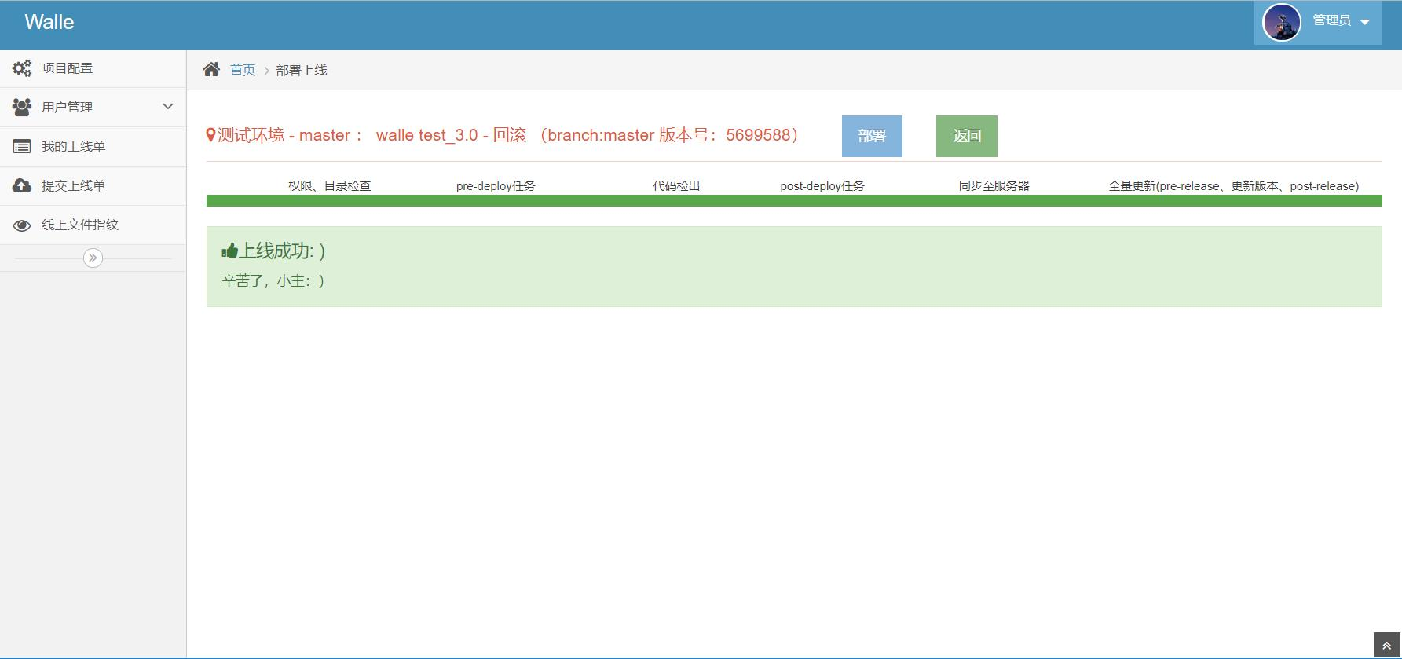Click the 管理员 user name

coord(1332,20)
